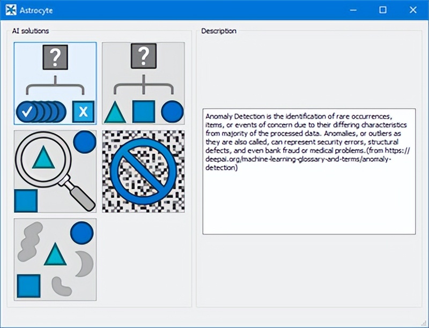Image resolution: width=429 pixels, height=328 pixels.
Task: Click the 'Description' group label
Action: tap(219, 31)
